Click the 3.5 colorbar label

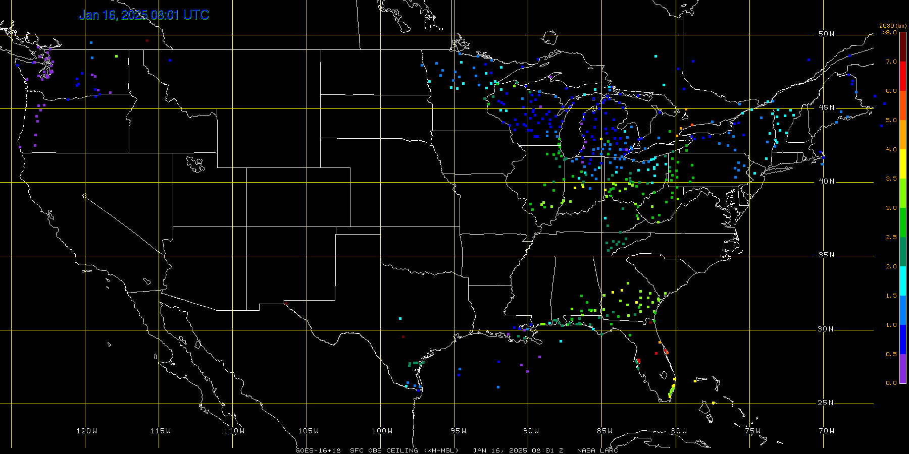pos(891,179)
